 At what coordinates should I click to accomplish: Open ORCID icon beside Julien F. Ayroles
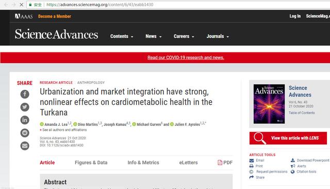[172, 124]
